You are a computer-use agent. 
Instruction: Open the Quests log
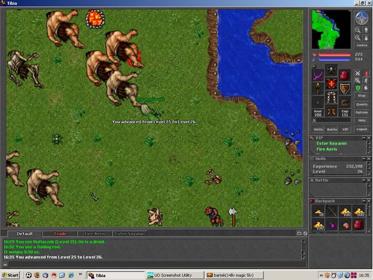click(x=362, y=104)
